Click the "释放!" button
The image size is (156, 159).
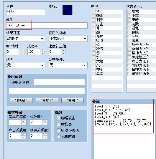(47, 100)
